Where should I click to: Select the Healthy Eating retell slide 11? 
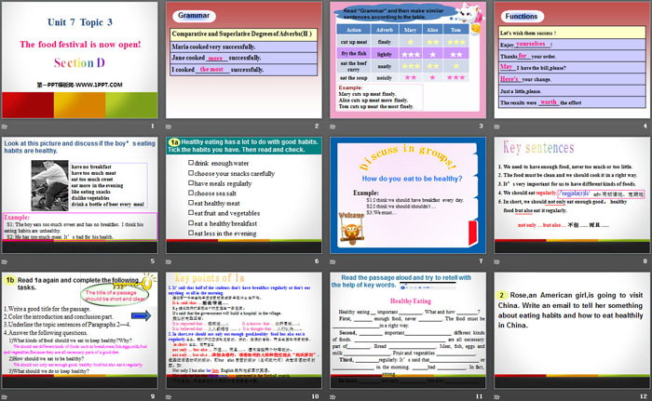(406, 328)
